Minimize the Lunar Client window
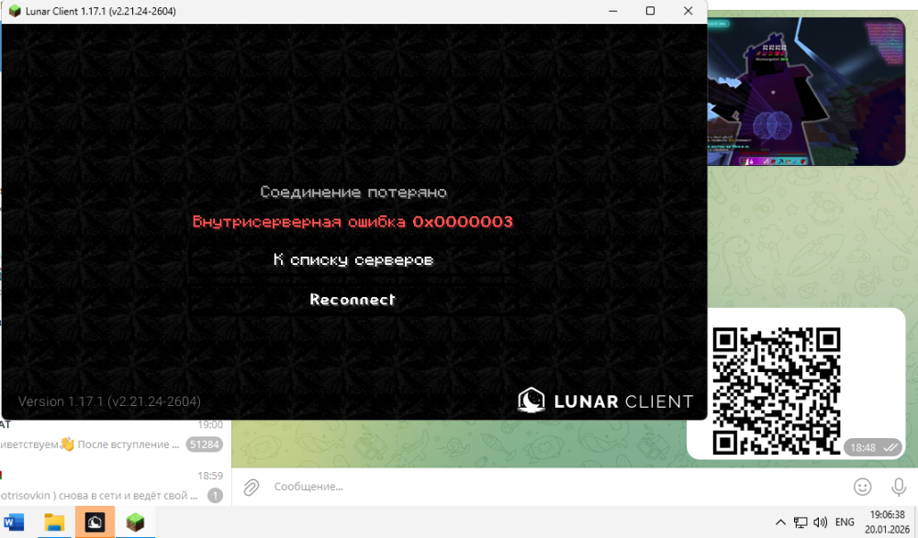This screenshot has height=538, width=918. [613, 11]
